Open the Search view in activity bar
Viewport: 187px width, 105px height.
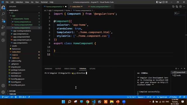point(3,14)
